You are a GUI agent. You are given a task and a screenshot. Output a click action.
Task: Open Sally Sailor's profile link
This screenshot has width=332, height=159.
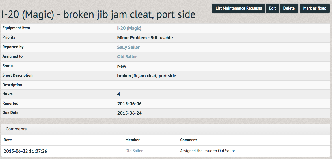[x=128, y=47]
